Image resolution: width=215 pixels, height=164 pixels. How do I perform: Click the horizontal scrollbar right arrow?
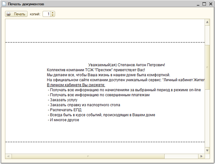click(202, 156)
